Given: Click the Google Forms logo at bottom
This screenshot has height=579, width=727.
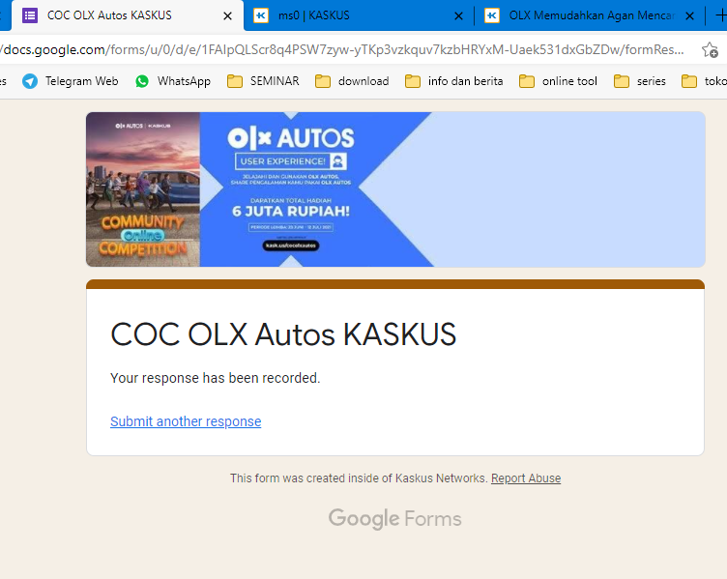Looking at the screenshot, I should [395, 518].
